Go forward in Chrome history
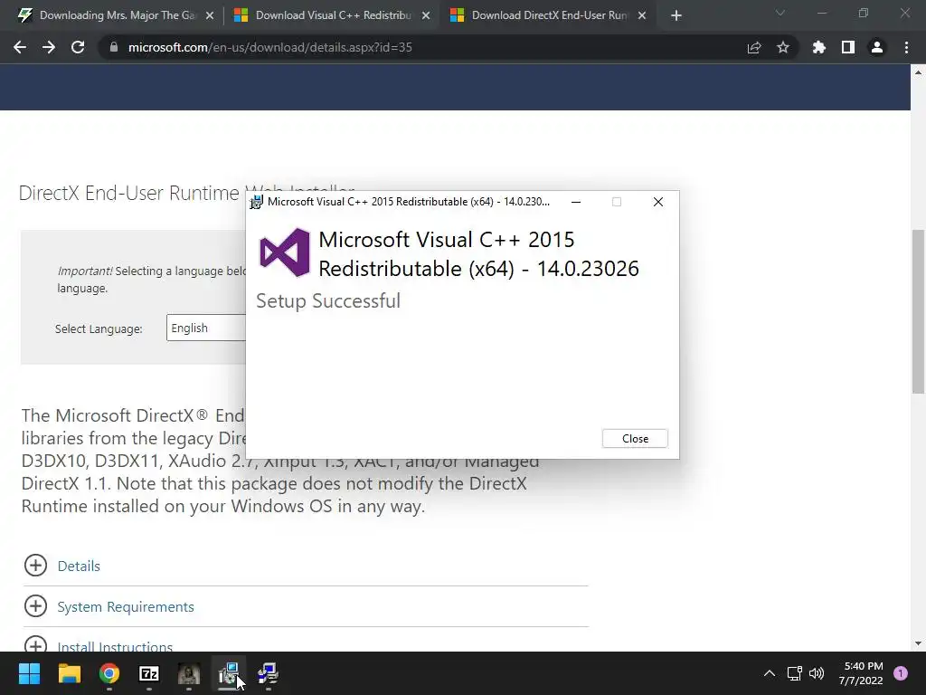 (49, 47)
